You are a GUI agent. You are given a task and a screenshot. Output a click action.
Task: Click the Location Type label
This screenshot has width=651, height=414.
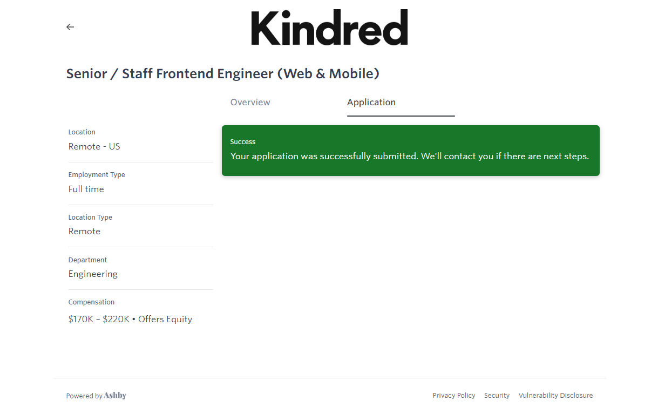click(90, 218)
